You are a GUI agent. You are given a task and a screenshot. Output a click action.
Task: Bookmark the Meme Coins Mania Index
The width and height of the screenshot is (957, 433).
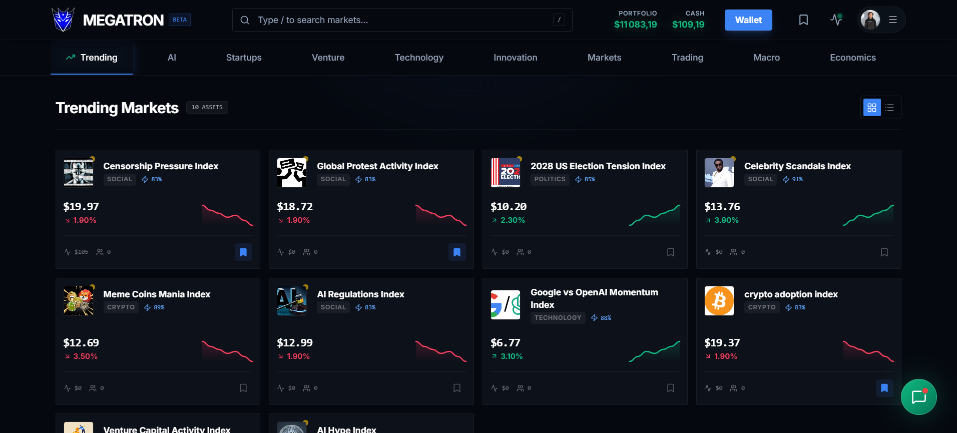[243, 388]
